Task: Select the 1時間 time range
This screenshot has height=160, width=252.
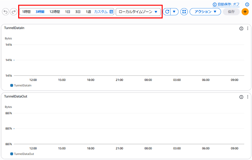Action: click(26, 12)
